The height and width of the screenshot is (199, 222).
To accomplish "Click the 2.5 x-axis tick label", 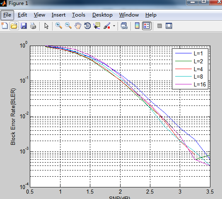I will click(x=150, y=192).
